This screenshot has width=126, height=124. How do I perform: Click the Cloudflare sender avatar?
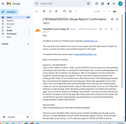pos(38,30)
